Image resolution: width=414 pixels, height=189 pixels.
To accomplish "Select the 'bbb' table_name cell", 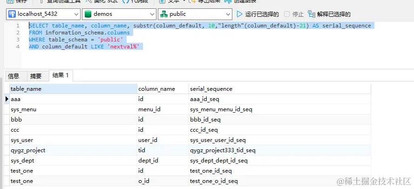I will coord(74,120).
